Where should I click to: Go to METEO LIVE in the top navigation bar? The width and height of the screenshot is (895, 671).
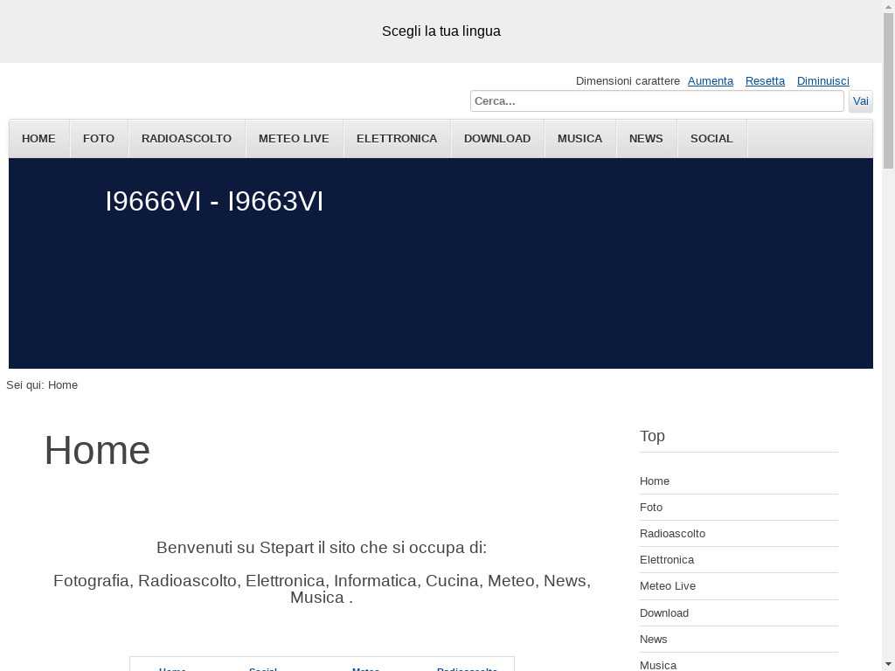pyautogui.click(x=294, y=138)
